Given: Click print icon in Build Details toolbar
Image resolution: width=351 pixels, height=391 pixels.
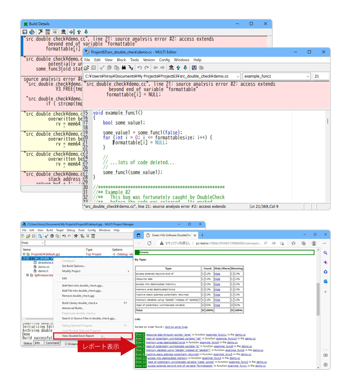Looking at the screenshot, I should [32, 32].
